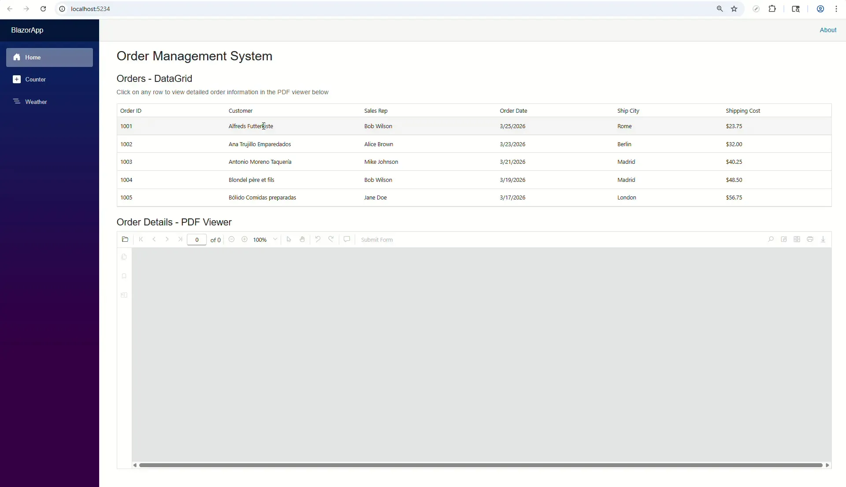Download the PDF document
This screenshot has height=487, width=846.
click(823, 240)
